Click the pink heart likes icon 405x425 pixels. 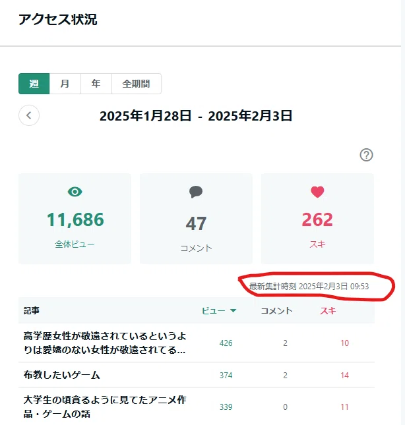[317, 192]
